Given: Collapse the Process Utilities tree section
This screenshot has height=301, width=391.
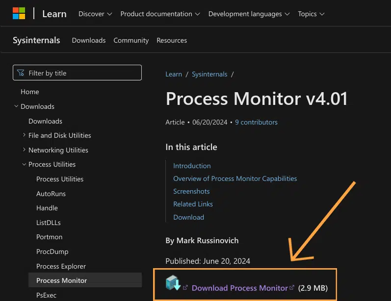Looking at the screenshot, I should (x=25, y=164).
